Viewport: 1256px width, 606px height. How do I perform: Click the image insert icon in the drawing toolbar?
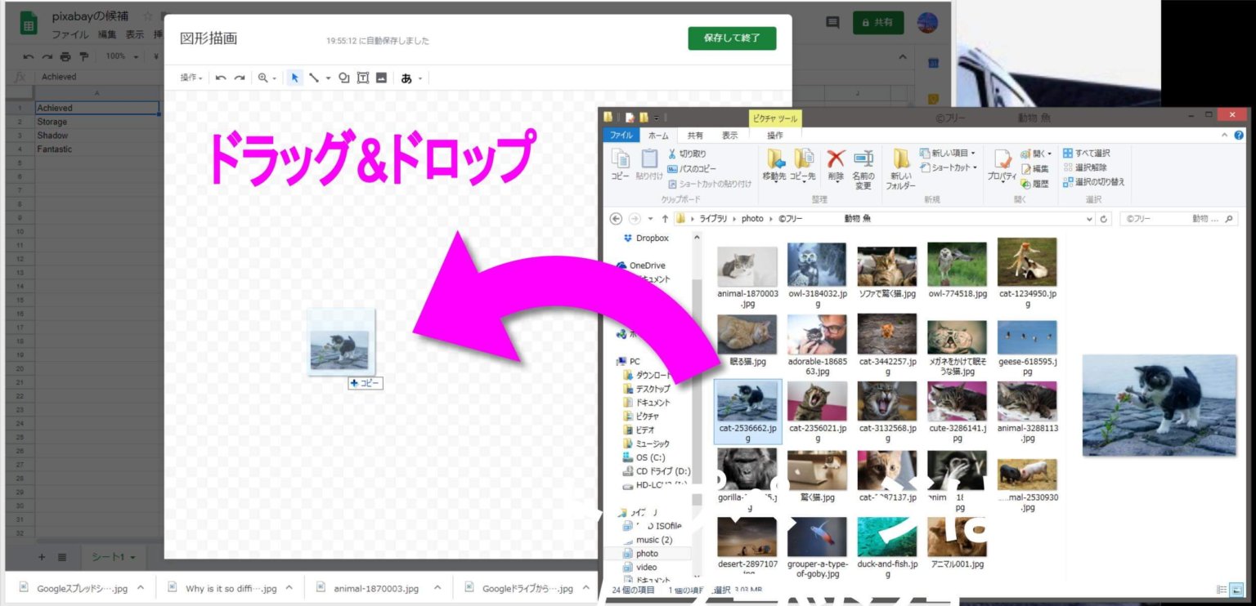[x=381, y=78]
